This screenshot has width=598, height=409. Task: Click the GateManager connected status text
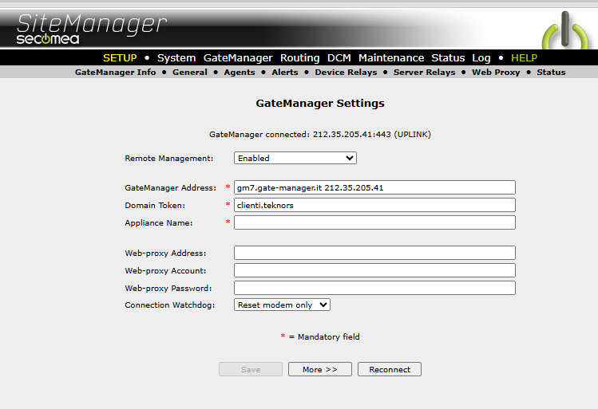320,135
